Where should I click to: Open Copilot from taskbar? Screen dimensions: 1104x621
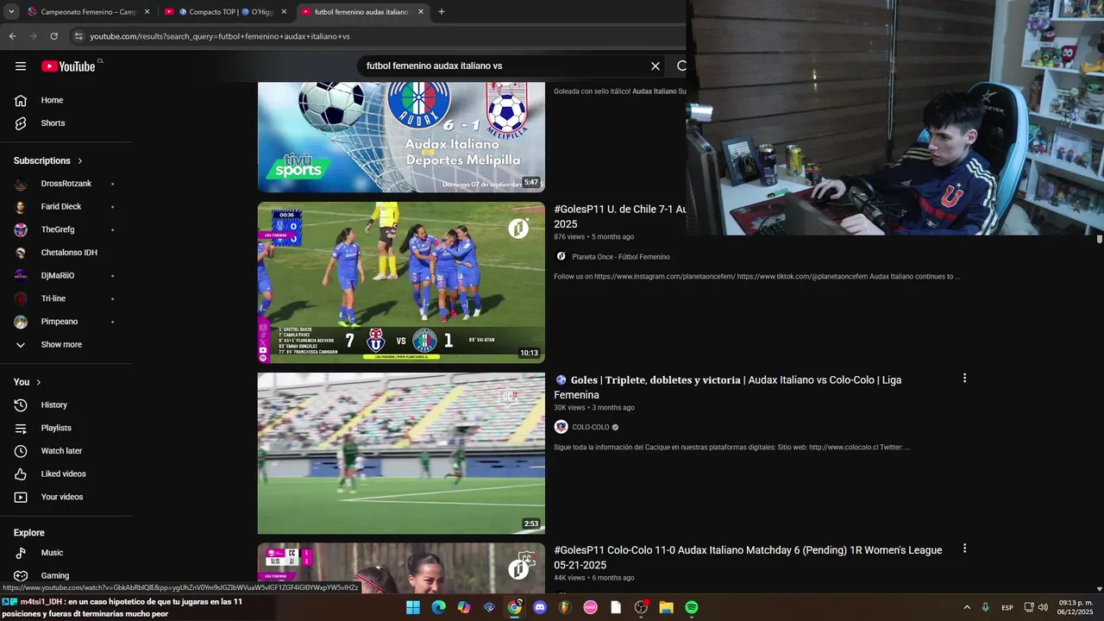[464, 607]
